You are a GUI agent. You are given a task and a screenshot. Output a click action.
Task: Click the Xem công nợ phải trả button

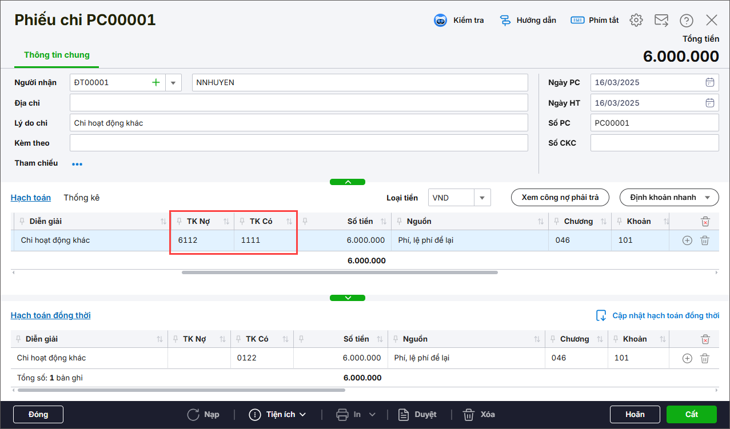pos(560,198)
